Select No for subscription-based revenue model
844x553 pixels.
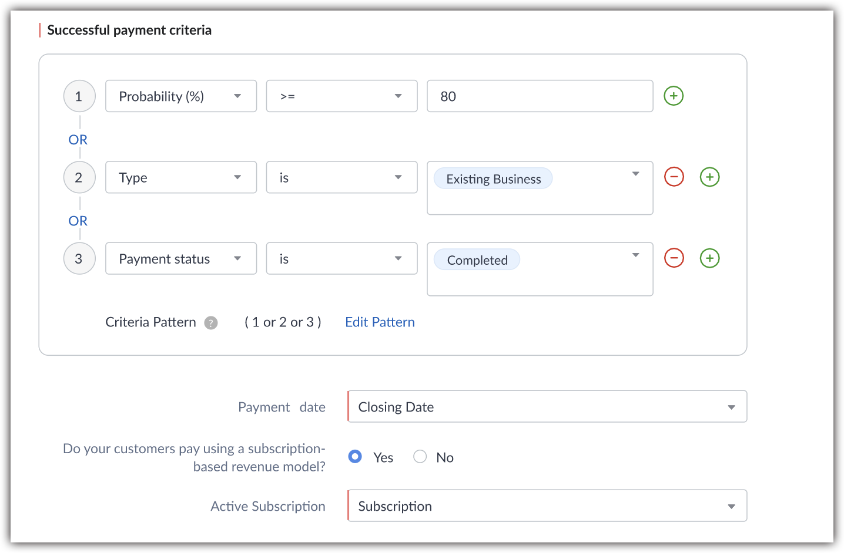pos(420,457)
